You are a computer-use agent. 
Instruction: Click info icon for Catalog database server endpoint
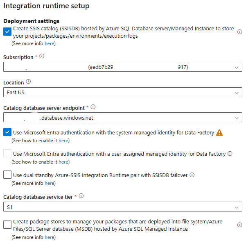point(93,107)
